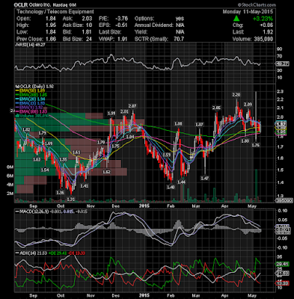Click the 2.05 price annotation
Screen dimensions: 294x299
point(216,108)
